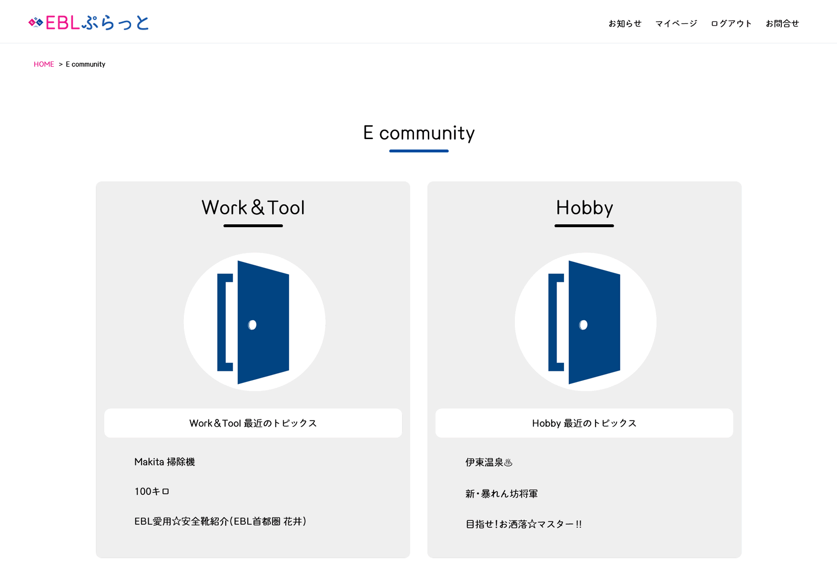Select the Work&Tool heading

point(253,207)
